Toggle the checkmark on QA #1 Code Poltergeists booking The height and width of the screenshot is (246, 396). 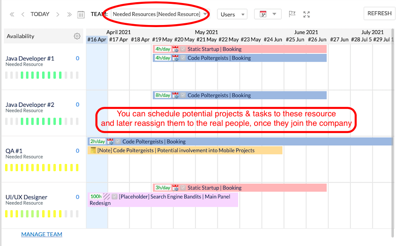tap(118, 141)
